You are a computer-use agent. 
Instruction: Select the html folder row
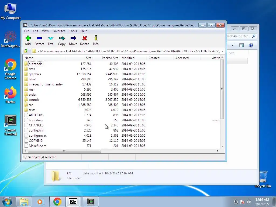tap(122, 79)
